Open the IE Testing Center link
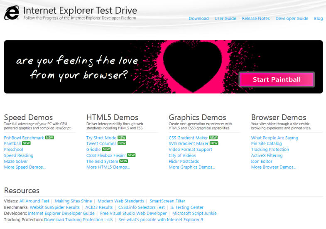The height and width of the screenshot is (229, 326). (187, 207)
